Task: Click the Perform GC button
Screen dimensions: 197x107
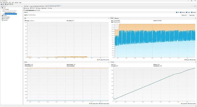Action: (x=184, y=15)
